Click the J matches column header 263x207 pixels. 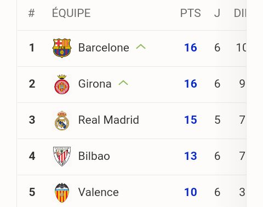pos(217,13)
